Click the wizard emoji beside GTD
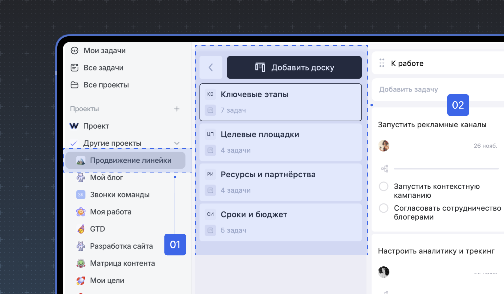The image size is (504, 294). 80,229
